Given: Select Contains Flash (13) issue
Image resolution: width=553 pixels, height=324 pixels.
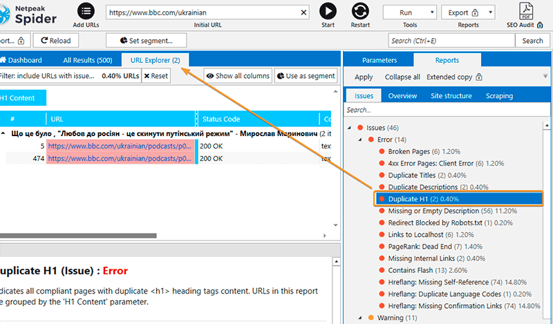Looking at the screenshot, I should [423, 270].
